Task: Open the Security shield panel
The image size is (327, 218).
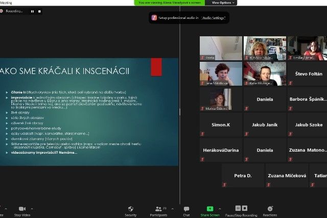Action: (x=131, y=209)
